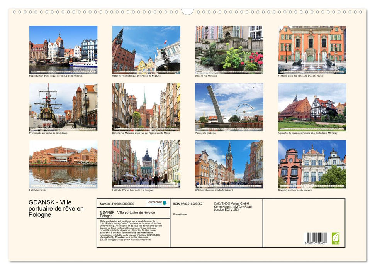Image resolution: width=375 pixels, height=270 pixels.
Task: Select the Numéro d'article 2068086 field
Action: 117,203
